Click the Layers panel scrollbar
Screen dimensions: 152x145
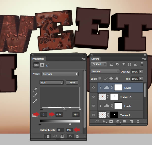click(x=145, y=90)
